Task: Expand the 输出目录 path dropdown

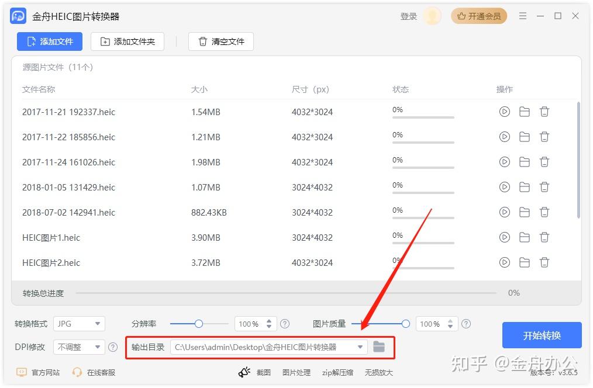Action: pos(360,347)
